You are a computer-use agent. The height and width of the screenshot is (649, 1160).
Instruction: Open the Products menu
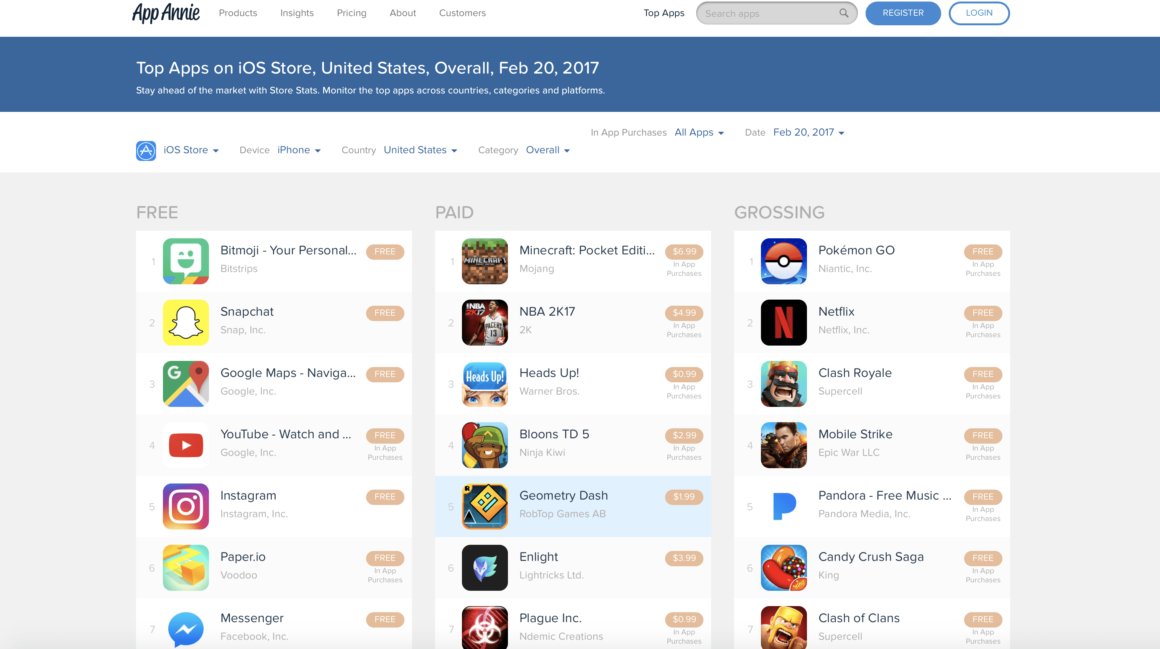[x=238, y=13]
